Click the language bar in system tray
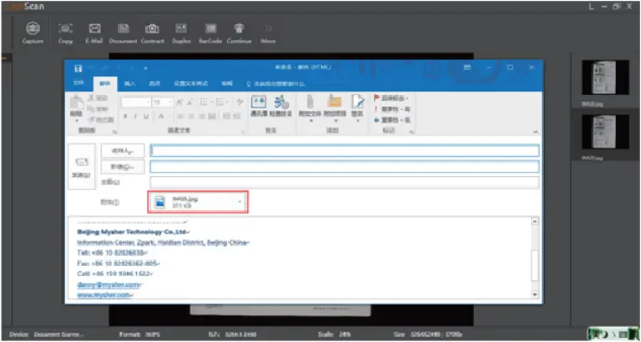Viewport: 641px width, 342px height. (x=613, y=334)
